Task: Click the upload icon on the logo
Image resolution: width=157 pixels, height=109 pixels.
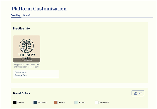Action: click(x=22, y=60)
